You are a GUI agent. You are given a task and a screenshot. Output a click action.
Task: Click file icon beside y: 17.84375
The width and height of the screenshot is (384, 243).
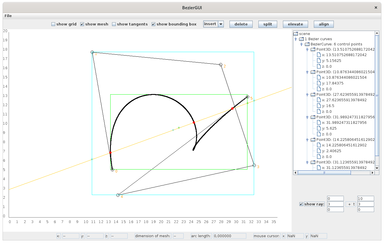pos(319,83)
